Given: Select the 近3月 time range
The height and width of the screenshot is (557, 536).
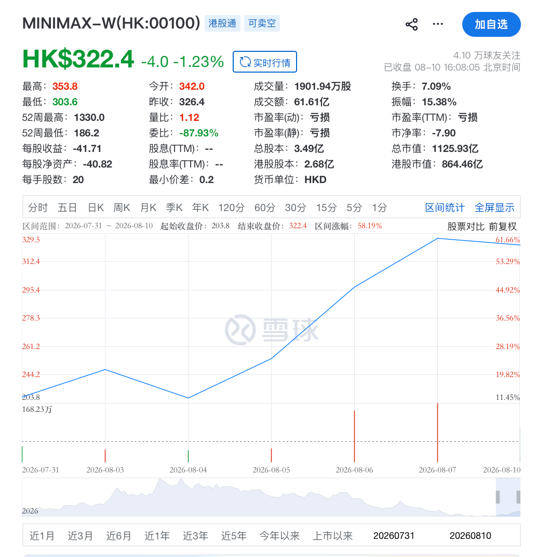Looking at the screenshot, I should (x=80, y=536).
